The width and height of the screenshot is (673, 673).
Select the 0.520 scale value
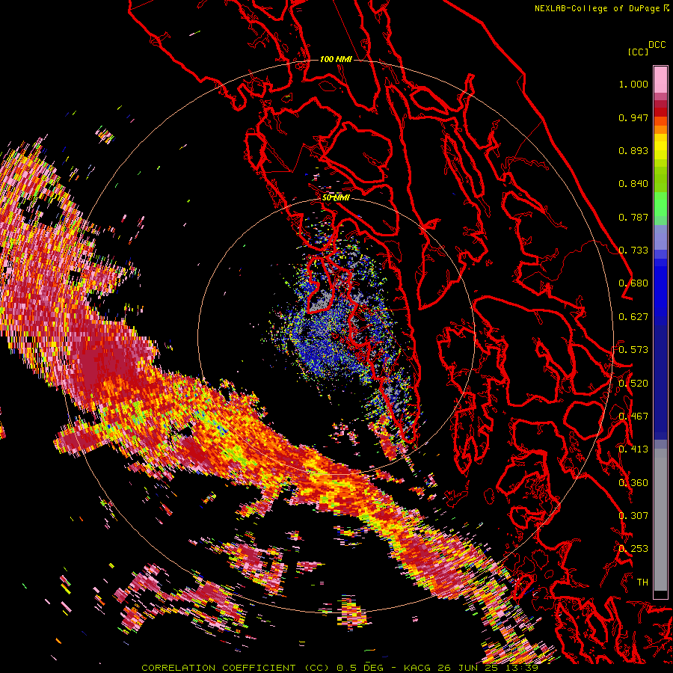coord(633,384)
